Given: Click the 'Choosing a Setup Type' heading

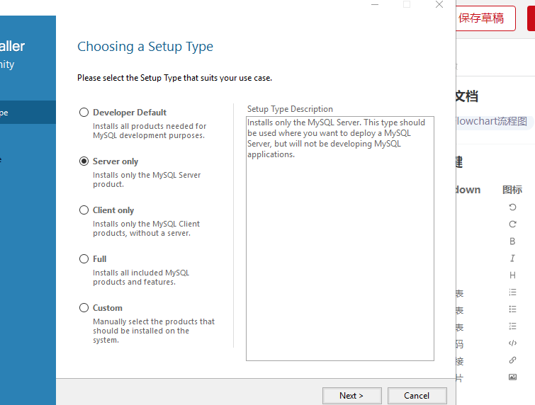Looking at the screenshot, I should [x=145, y=46].
